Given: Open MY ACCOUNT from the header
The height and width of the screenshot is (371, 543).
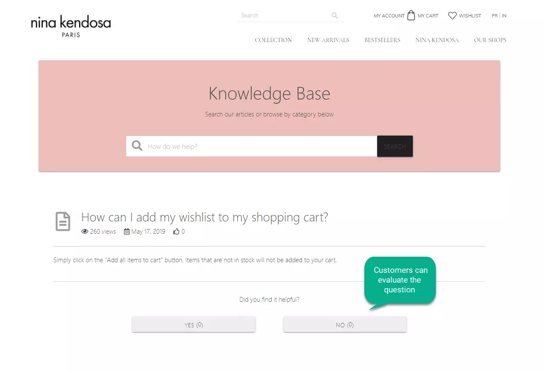Looking at the screenshot, I should tap(389, 16).
